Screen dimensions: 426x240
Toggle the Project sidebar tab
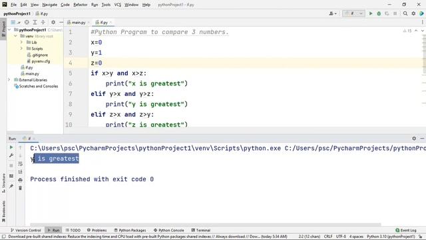(3, 29)
